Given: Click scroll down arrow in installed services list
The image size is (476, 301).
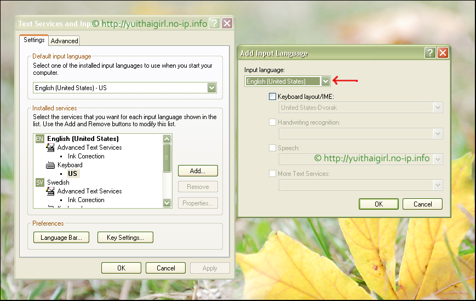Looking at the screenshot, I should (167, 203).
